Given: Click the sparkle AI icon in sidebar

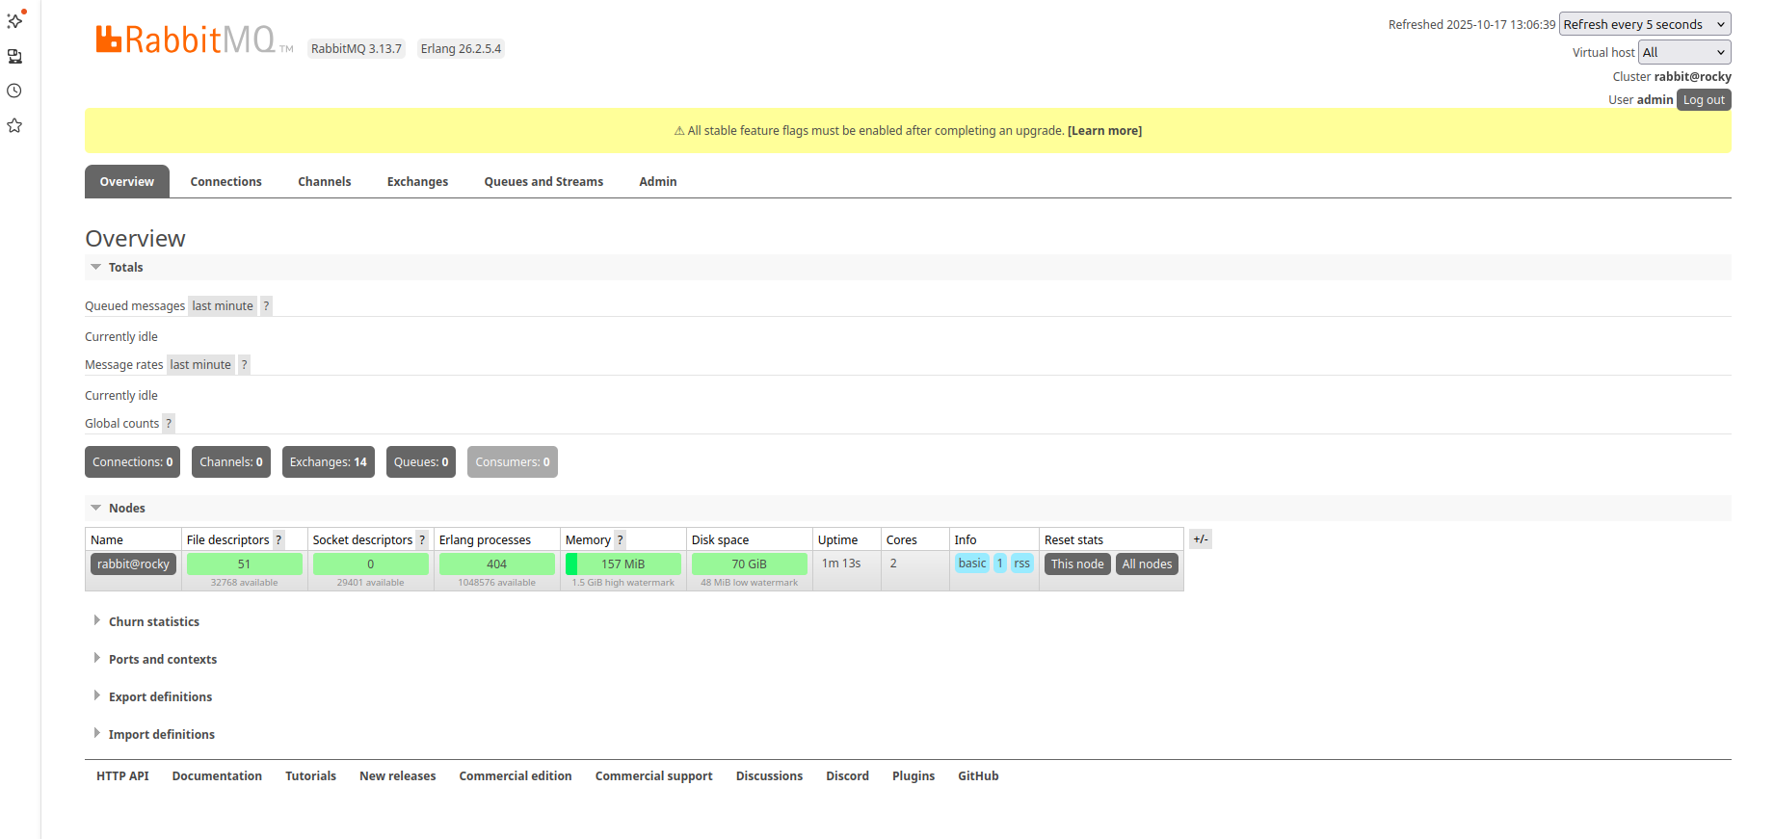Looking at the screenshot, I should (x=14, y=20).
